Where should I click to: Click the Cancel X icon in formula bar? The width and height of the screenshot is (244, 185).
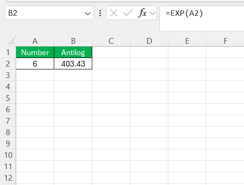[114, 13]
